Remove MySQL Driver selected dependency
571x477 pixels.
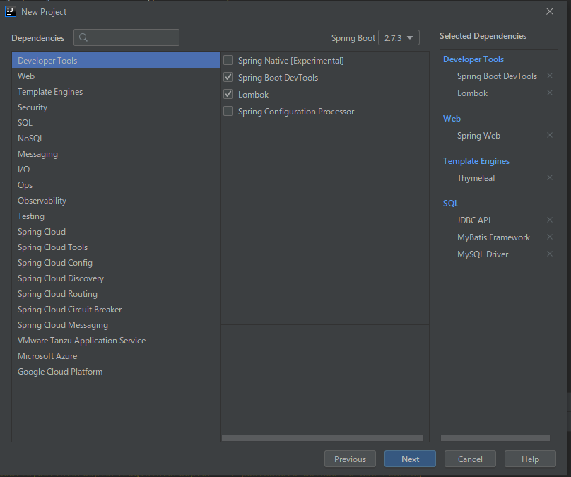click(550, 254)
